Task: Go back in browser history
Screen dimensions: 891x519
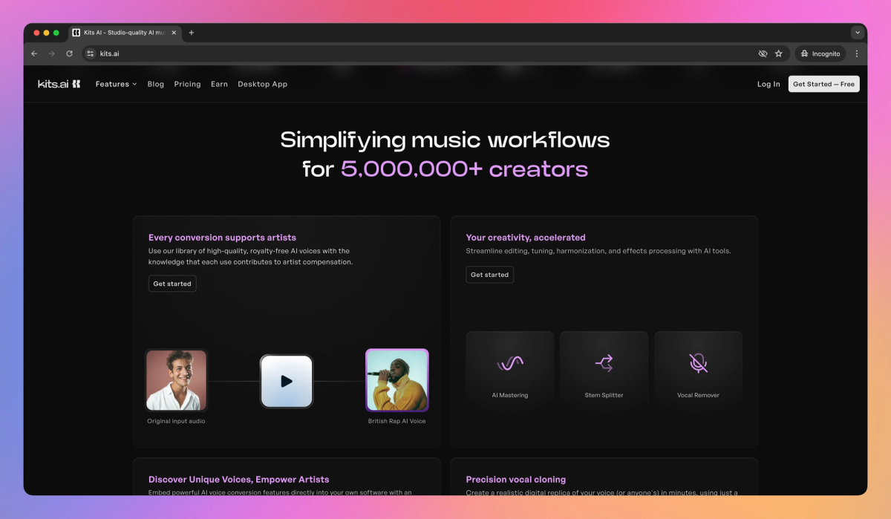Action: 34,53
